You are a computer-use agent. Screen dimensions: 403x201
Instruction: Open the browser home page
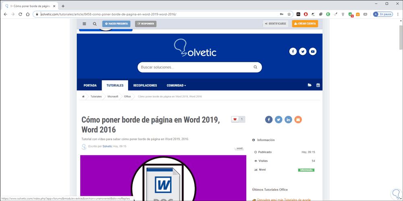(28, 14)
